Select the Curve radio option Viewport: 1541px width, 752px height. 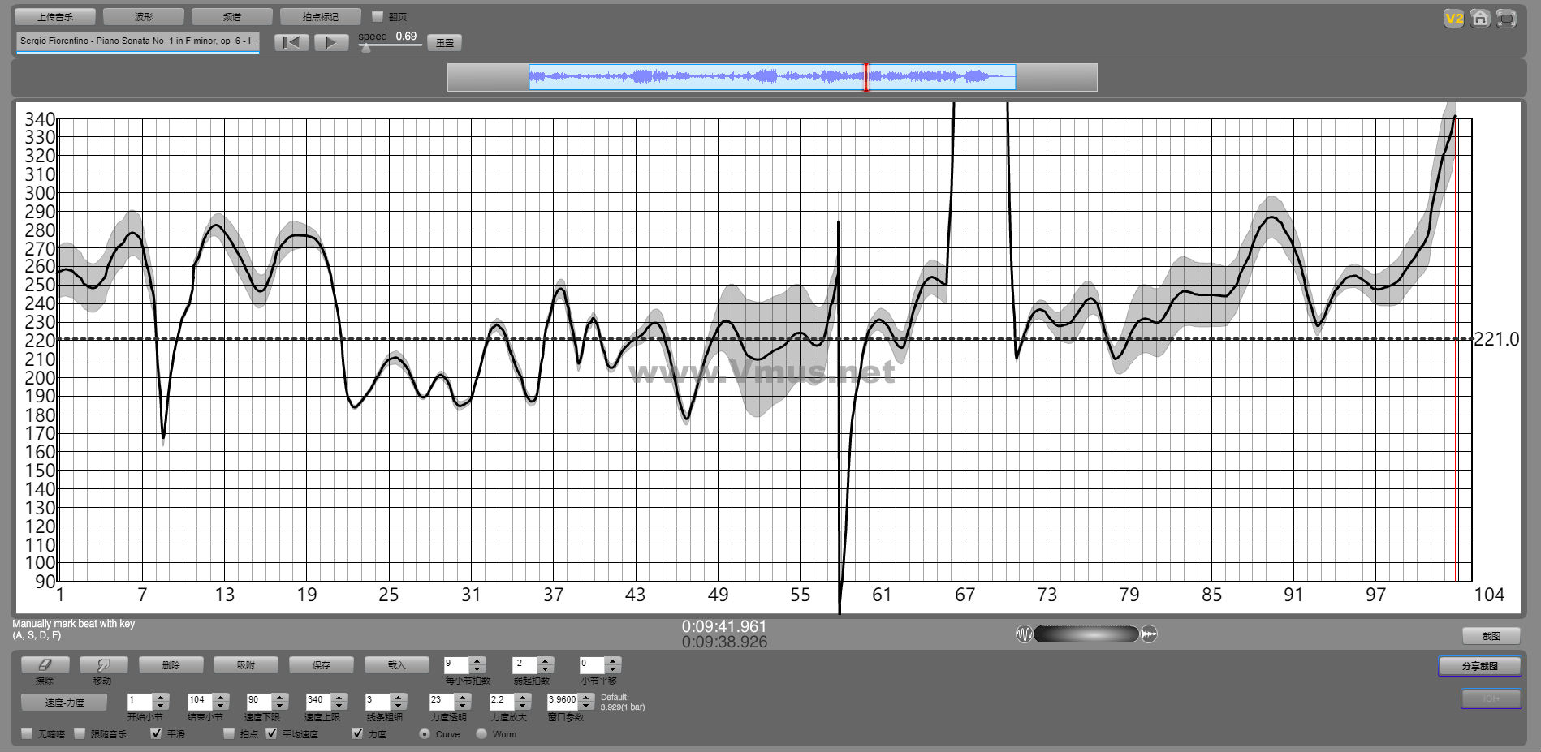pyautogui.click(x=425, y=733)
